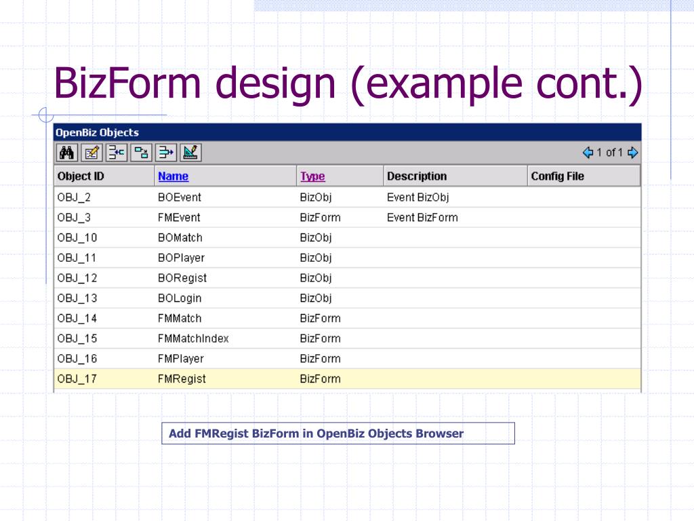This screenshot has width=694, height=521.
Task: Go to next page arrow
Action: [633, 153]
